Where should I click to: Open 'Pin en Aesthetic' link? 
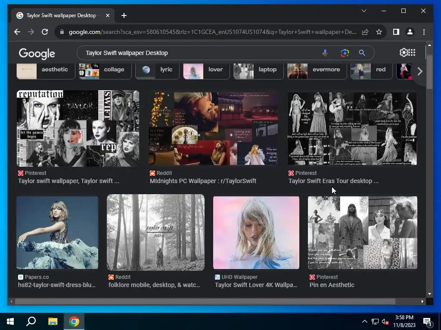(x=332, y=285)
